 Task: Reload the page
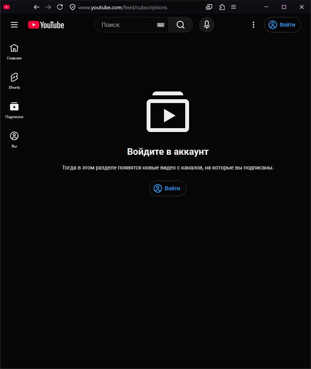coord(60,7)
